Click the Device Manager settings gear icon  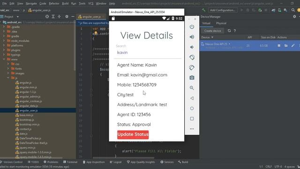[x=294, y=17]
